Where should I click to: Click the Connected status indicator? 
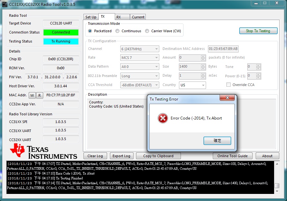61,32
